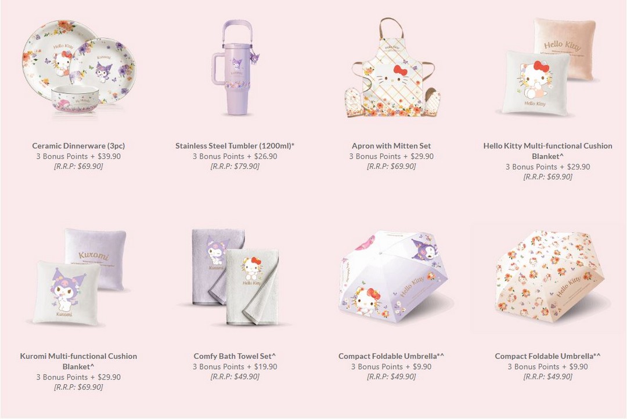Click the tumbler R.R.P: $79.90 text
The image size is (627, 419).
tap(235, 167)
